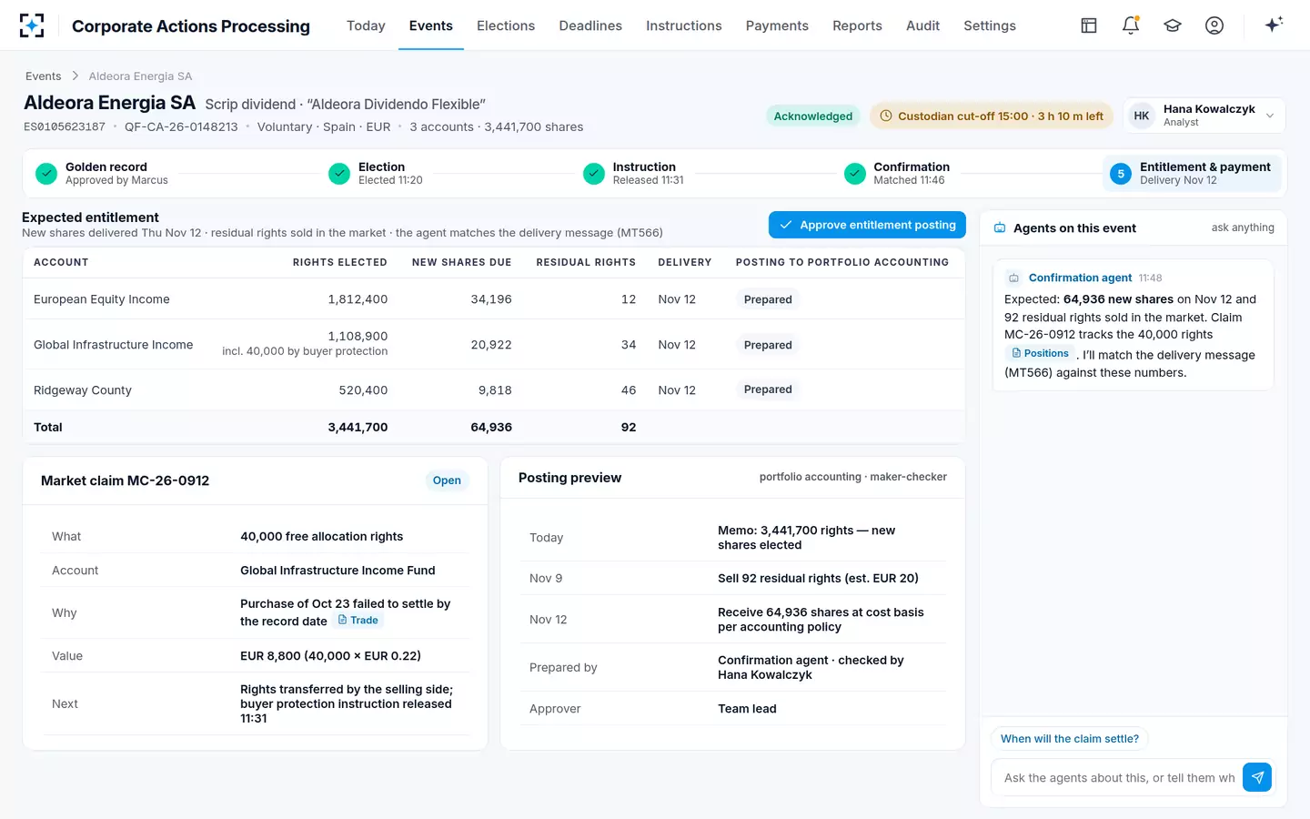This screenshot has height=819, width=1310.
Task: Open the Audit tab
Action: (922, 25)
